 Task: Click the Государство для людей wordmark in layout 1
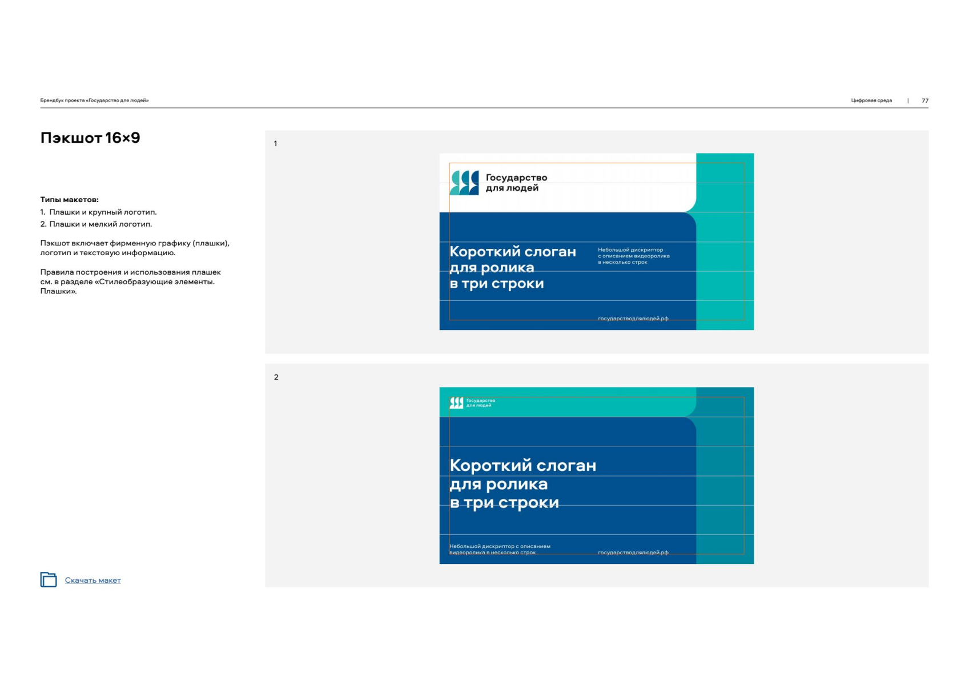coord(516,183)
